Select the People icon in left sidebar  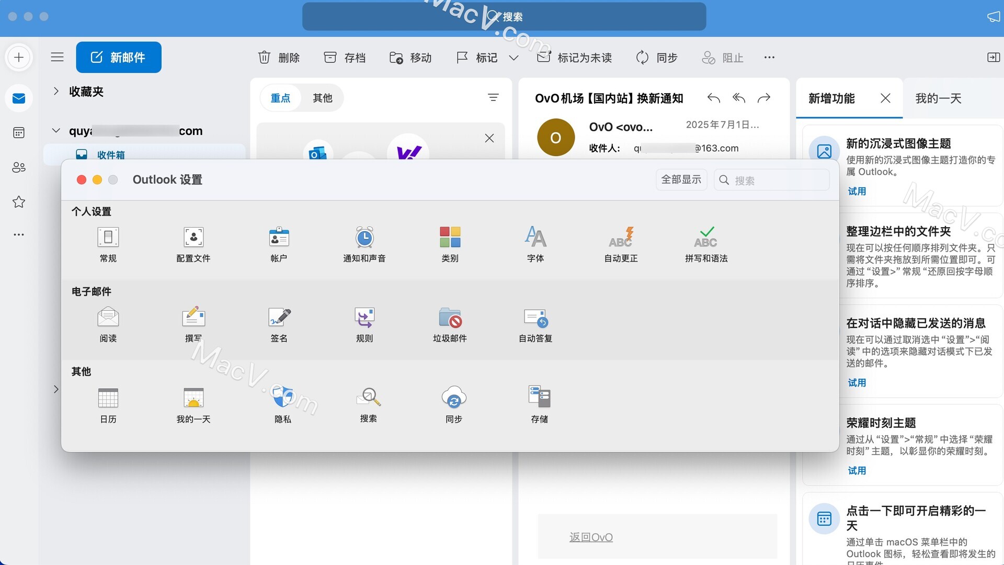click(19, 167)
